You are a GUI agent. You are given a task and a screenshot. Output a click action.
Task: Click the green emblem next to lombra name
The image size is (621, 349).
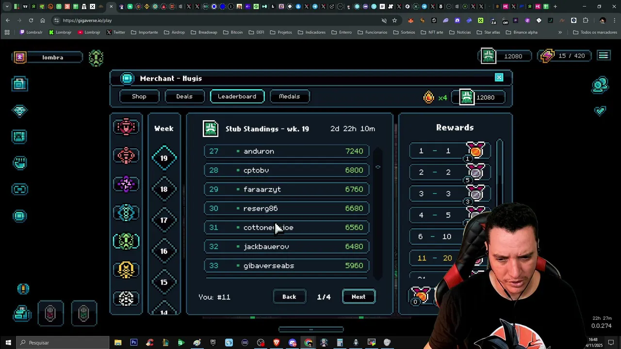[x=96, y=58]
